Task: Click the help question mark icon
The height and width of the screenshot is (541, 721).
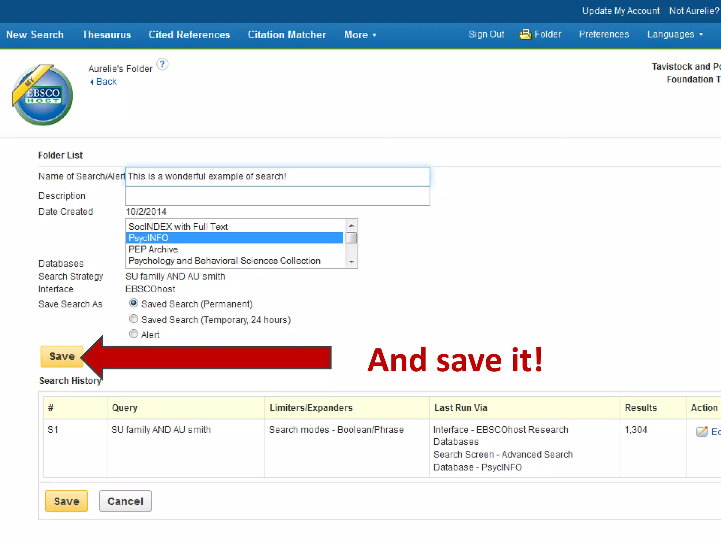Action: [162, 64]
